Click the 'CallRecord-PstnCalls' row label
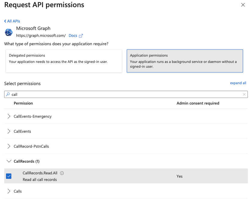The height and width of the screenshot is (201, 252). pyautogui.click(x=31, y=146)
